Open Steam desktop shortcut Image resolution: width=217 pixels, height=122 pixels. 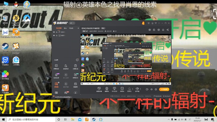[x=5, y=47]
